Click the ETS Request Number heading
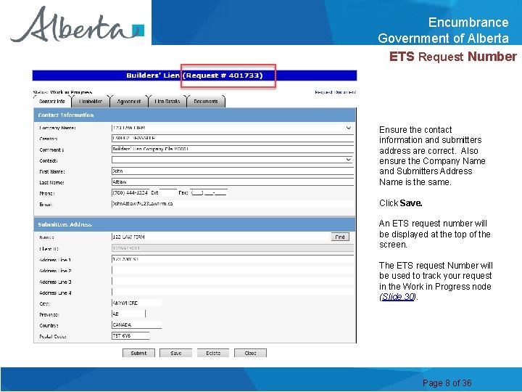This screenshot has width=522, height=392. pyautogui.click(x=452, y=57)
